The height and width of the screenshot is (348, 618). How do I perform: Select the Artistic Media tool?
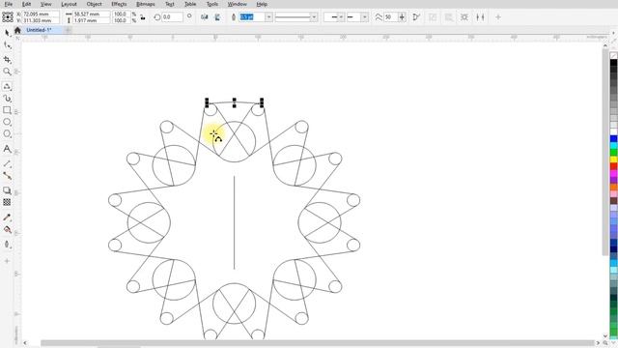(7, 99)
